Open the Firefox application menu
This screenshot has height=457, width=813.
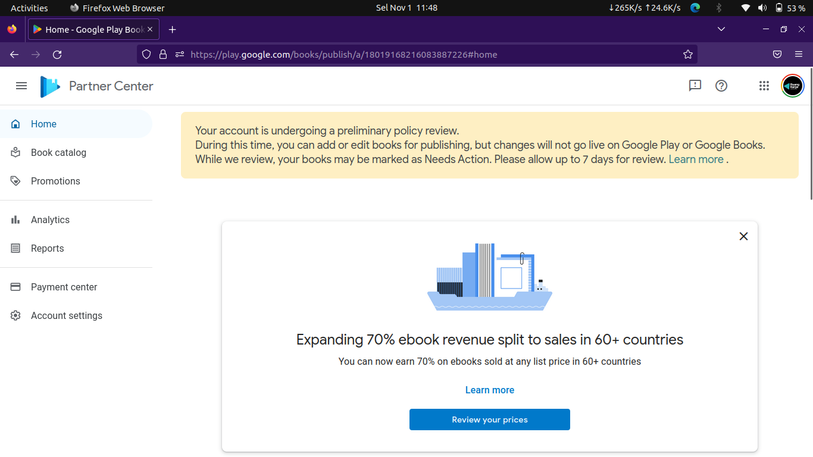[x=799, y=55]
